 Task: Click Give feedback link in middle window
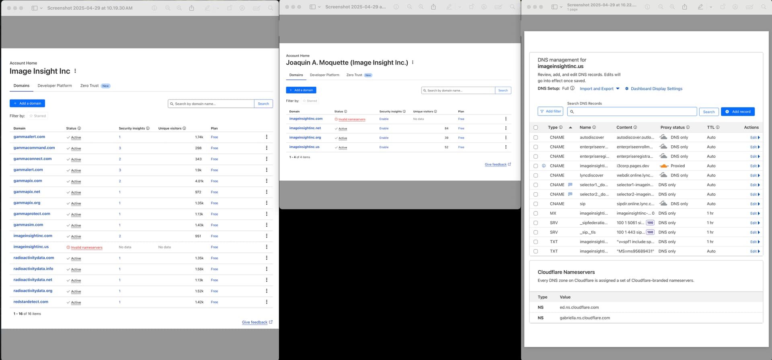tap(498, 165)
